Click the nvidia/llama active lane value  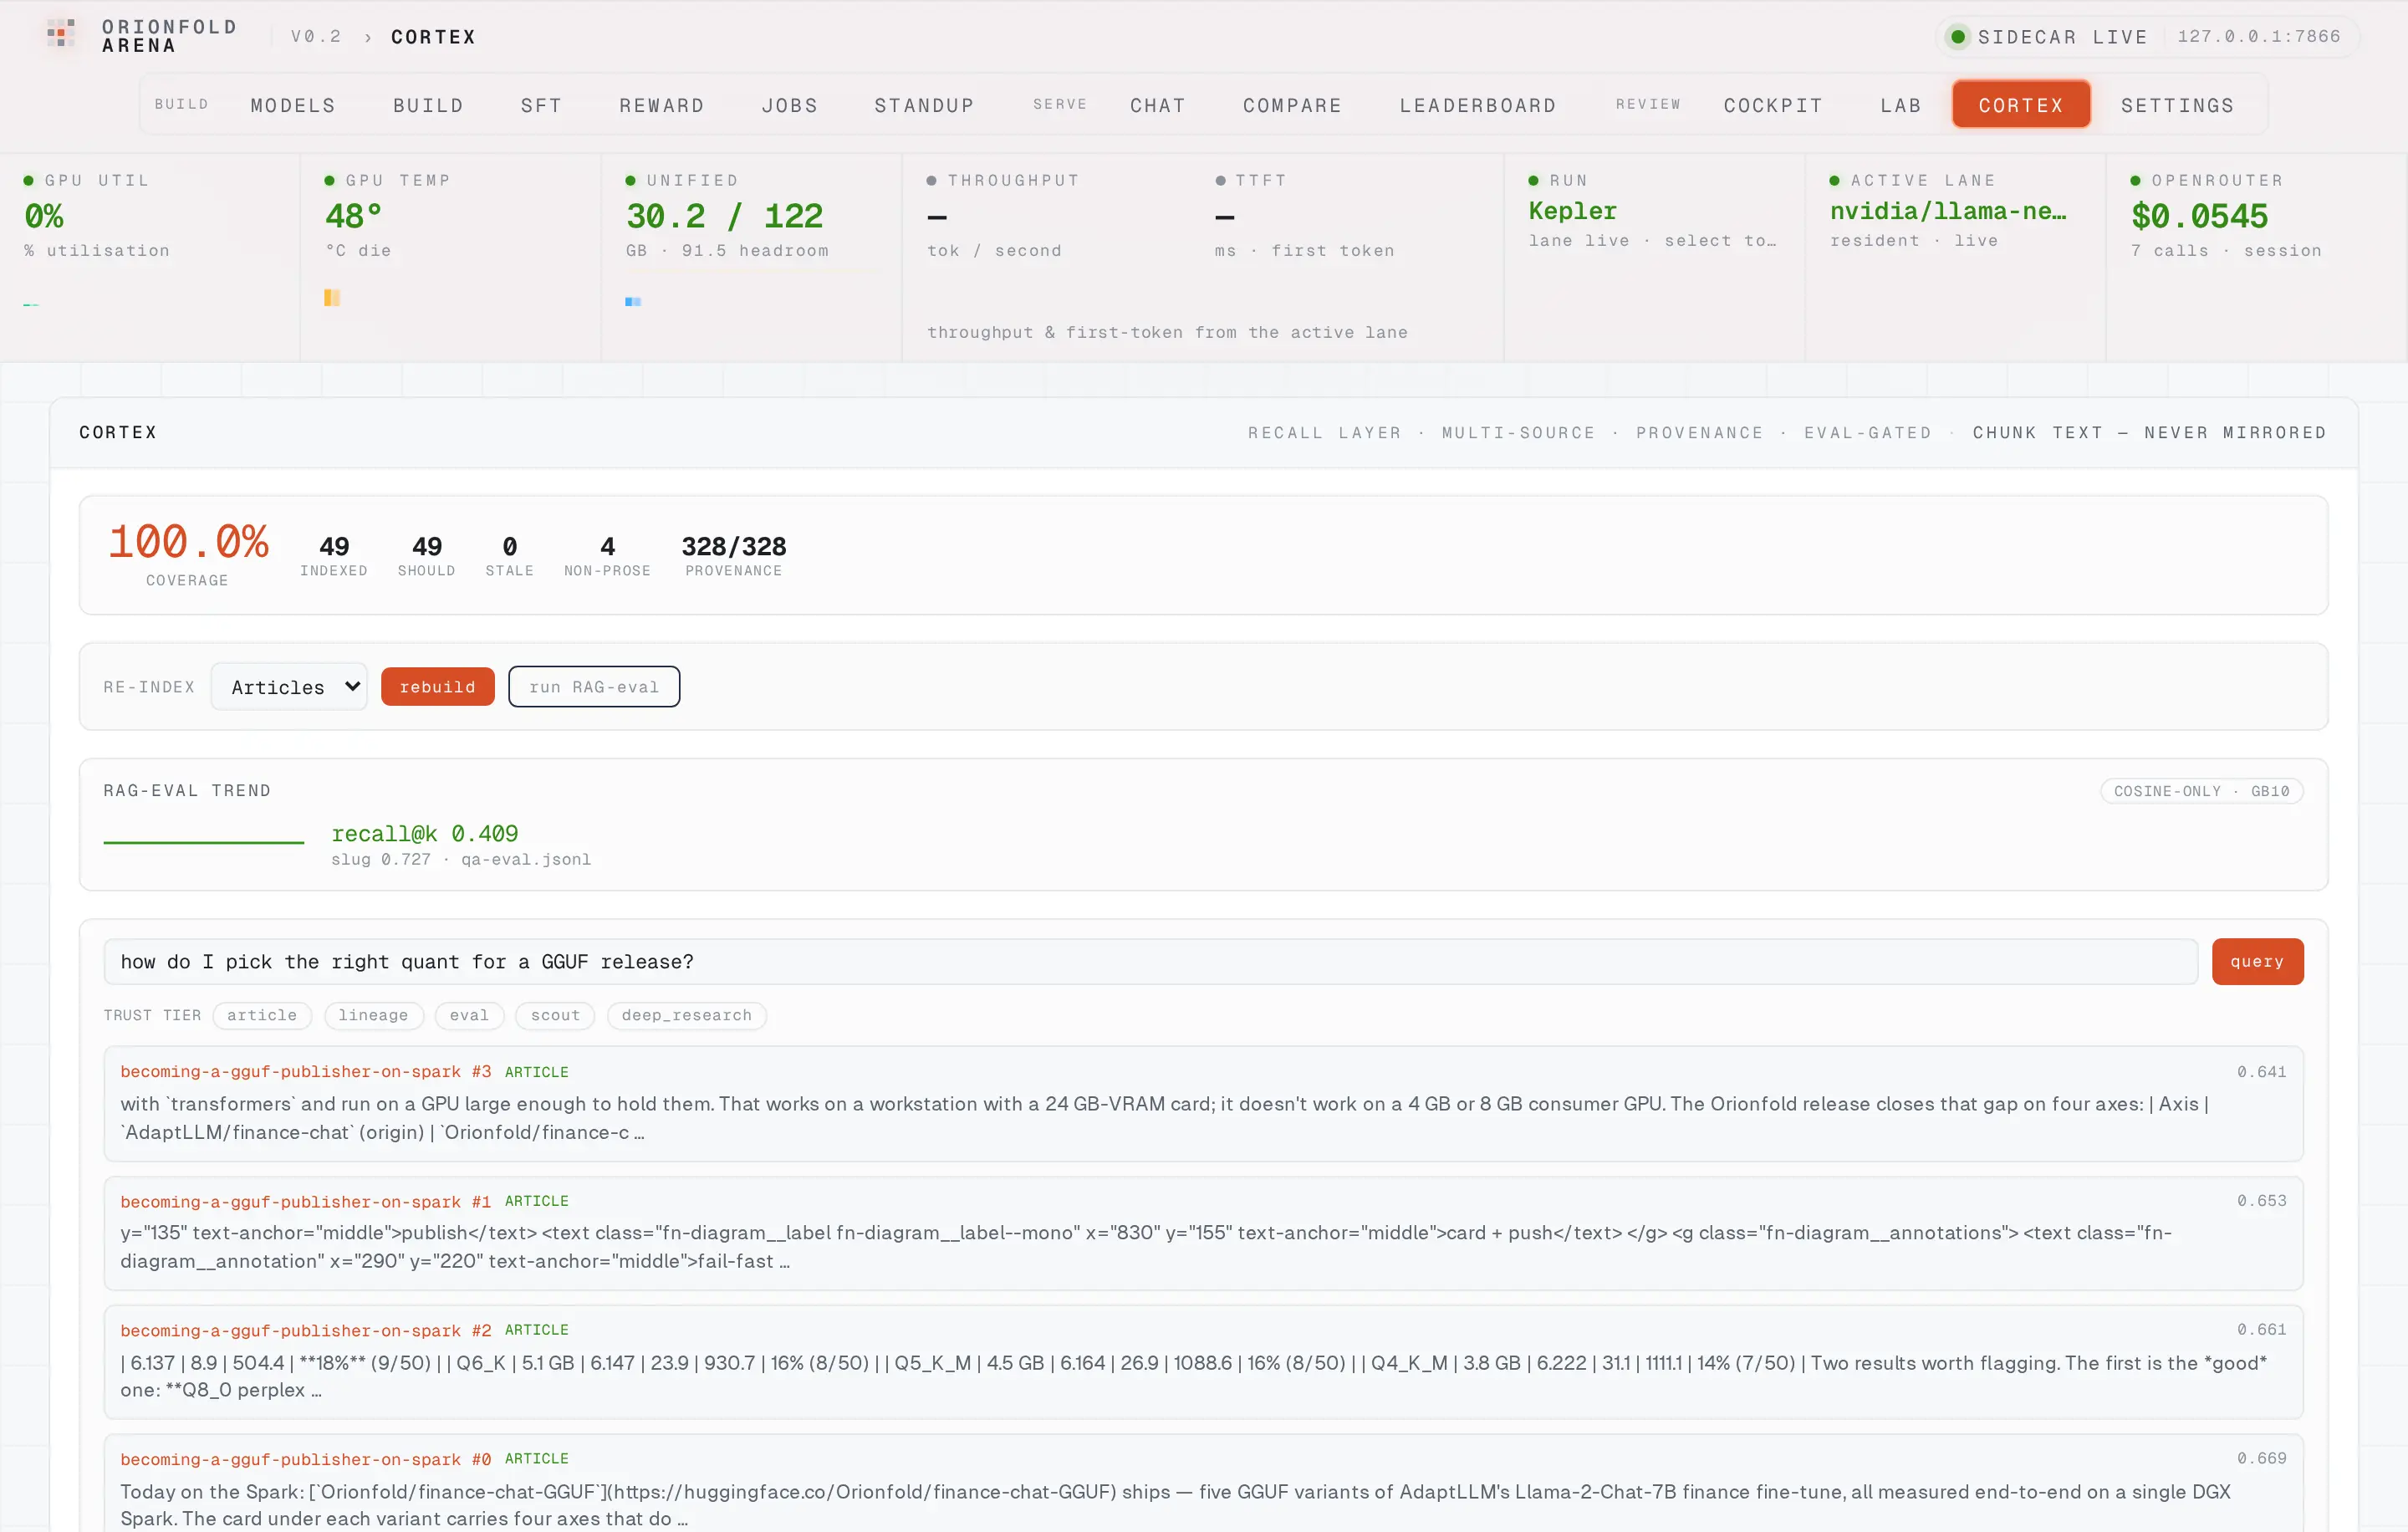coord(1948,211)
